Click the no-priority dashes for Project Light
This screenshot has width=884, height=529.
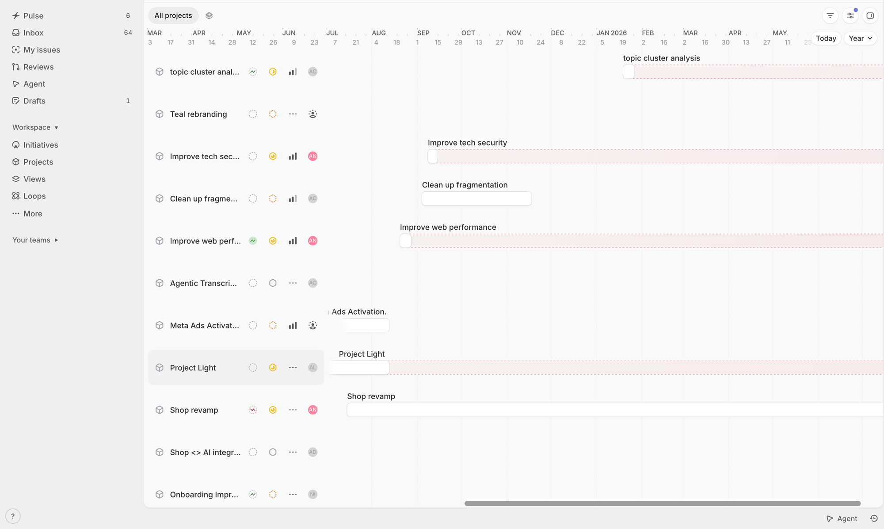(x=293, y=368)
